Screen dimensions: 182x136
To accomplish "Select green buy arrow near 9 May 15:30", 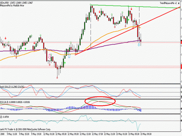I will (x=25, y=49).
